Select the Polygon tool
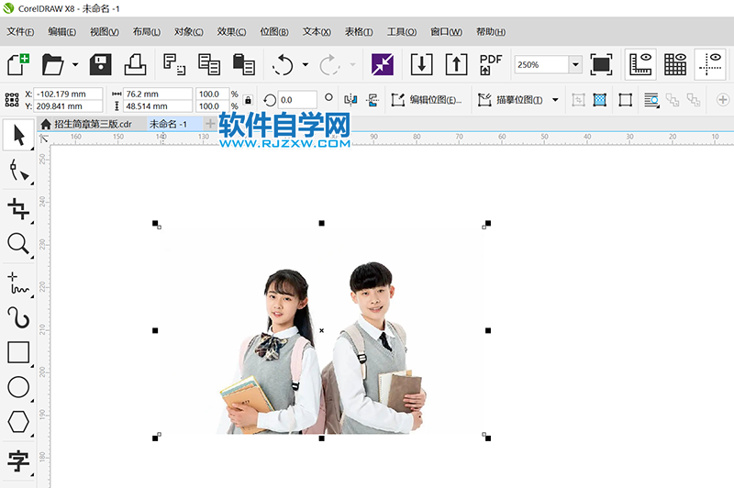The height and width of the screenshot is (488, 734). click(17, 422)
